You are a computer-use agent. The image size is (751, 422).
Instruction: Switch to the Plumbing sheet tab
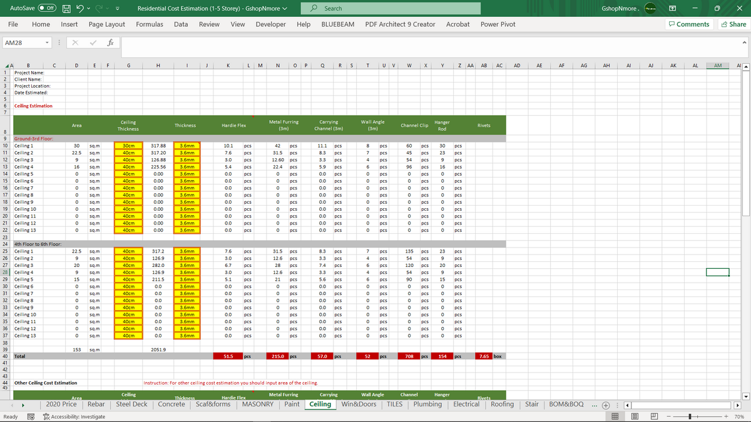pos(427,404)
